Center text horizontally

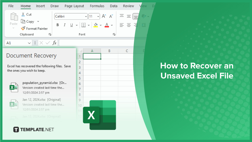coord(129,25)
